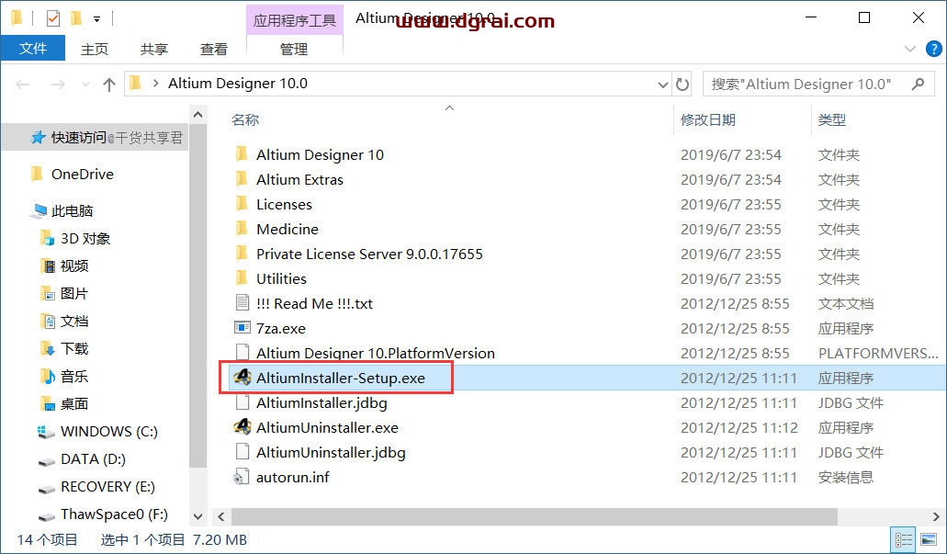Open 下载 folder in navigation pane
Image resolution: width=947 pixels, height=554 pixels.
pos(74,348)
